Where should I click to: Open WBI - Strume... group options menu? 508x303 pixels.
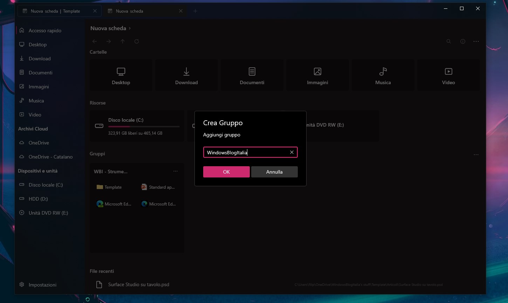coord(176,171)
